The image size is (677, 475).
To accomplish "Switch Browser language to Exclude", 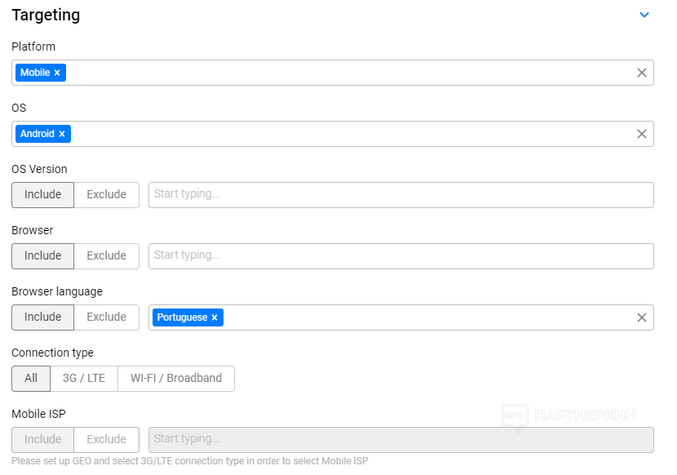I will pos(106,317).
